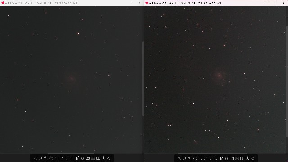Click the lamp-shaped stretch icon in left window
This screenshot has width=288, height=162.
click(x=77, y=158)
